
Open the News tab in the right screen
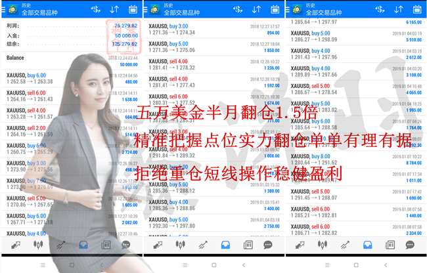pos(390,245)
